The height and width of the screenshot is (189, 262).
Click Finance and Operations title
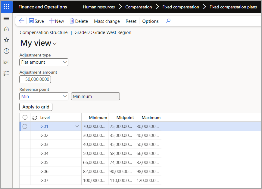point(42,7)
